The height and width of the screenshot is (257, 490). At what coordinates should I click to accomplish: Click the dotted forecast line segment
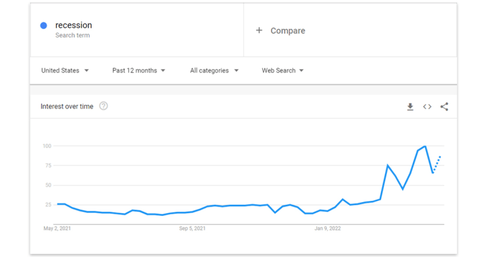tap(437, 164)
